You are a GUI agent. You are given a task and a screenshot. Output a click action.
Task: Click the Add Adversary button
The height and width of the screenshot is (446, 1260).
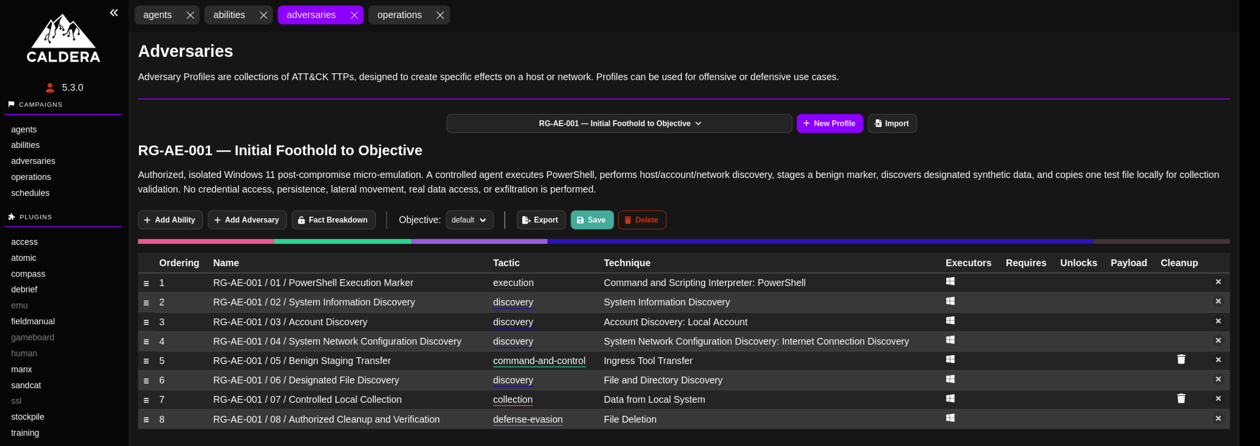coord(247,220)
